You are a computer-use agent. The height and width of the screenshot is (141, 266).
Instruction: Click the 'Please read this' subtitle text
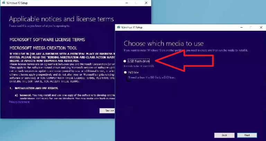(39, 26)
